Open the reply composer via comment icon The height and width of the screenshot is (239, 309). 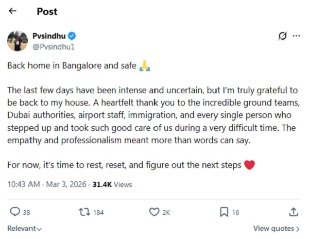[x=15, y=212]
